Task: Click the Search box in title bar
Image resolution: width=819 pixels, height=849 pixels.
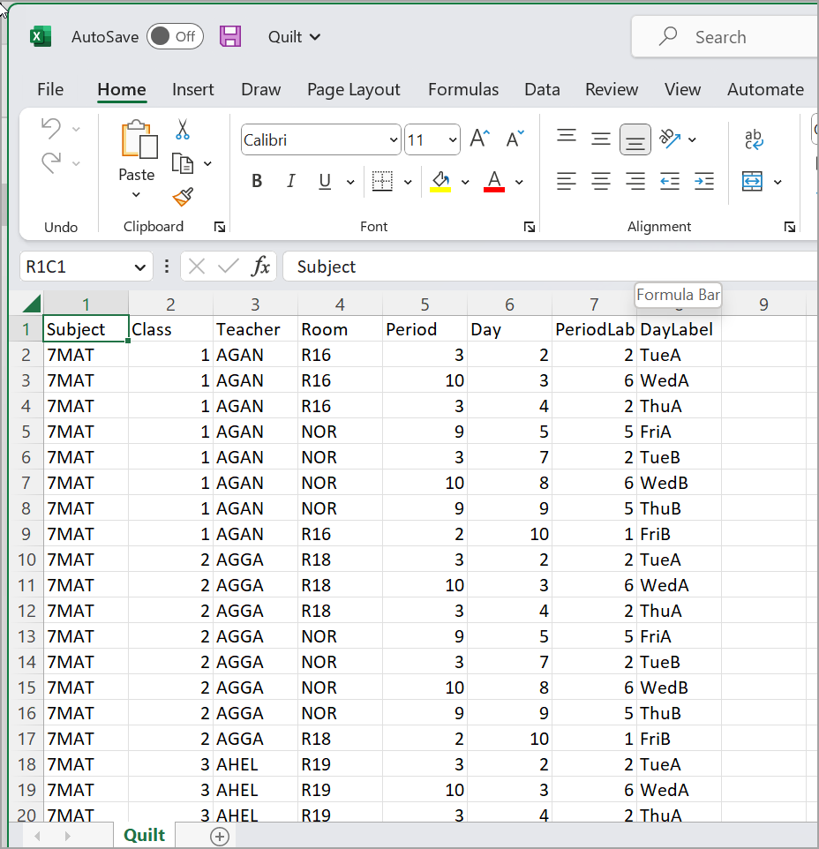Action: 720,37
